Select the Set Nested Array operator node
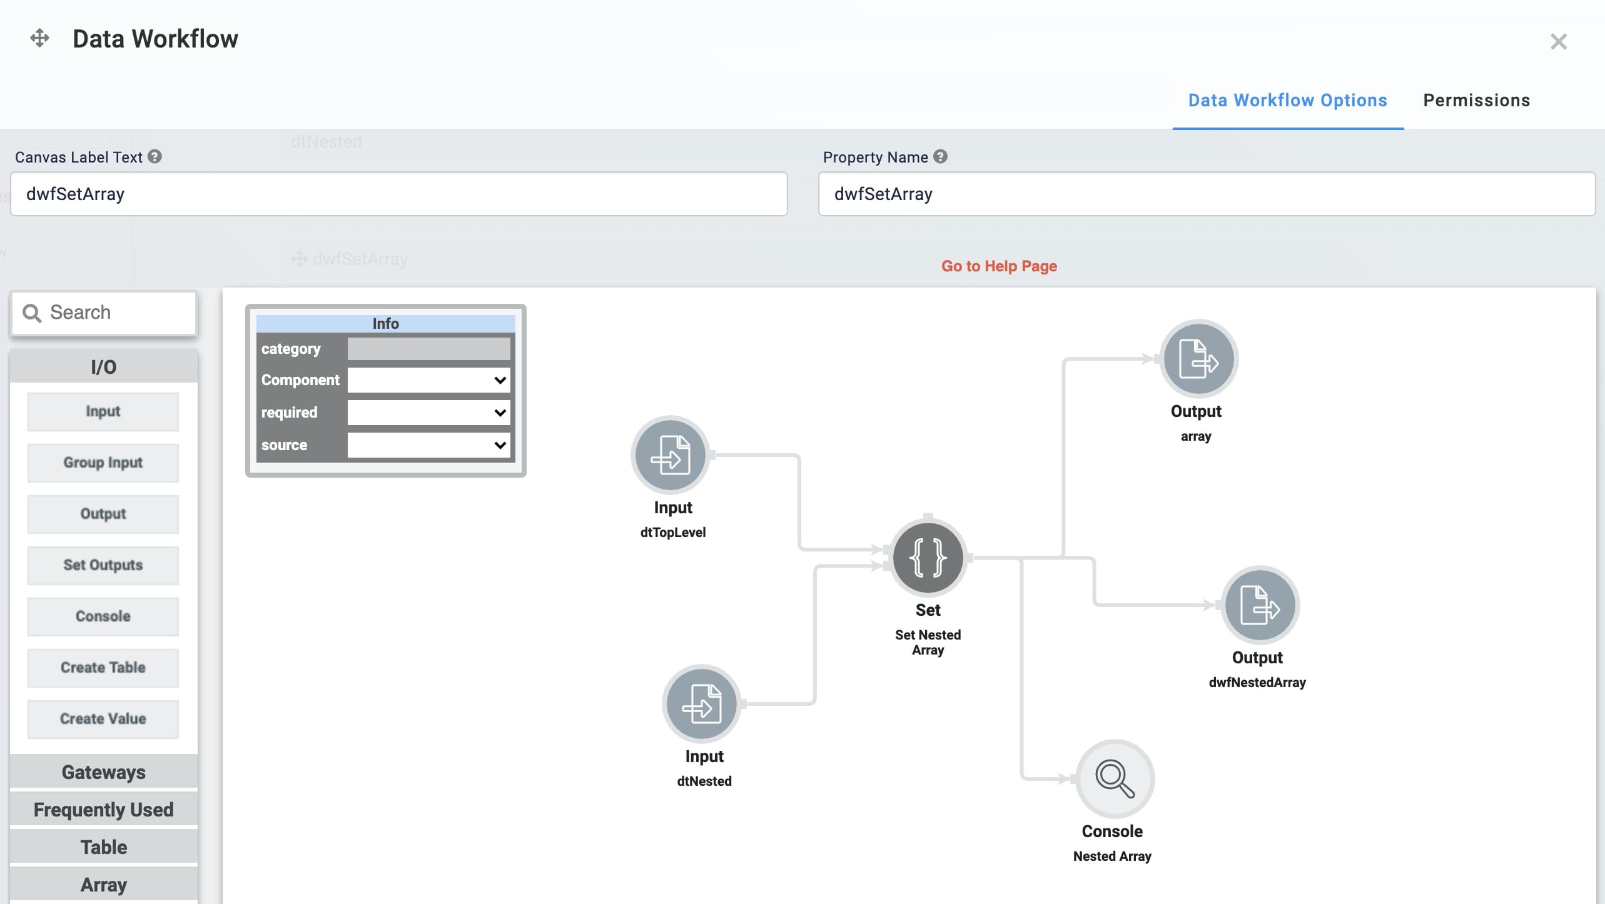Image resolution: width=1605 pixels, height=904 pixels. click(928, 556)
